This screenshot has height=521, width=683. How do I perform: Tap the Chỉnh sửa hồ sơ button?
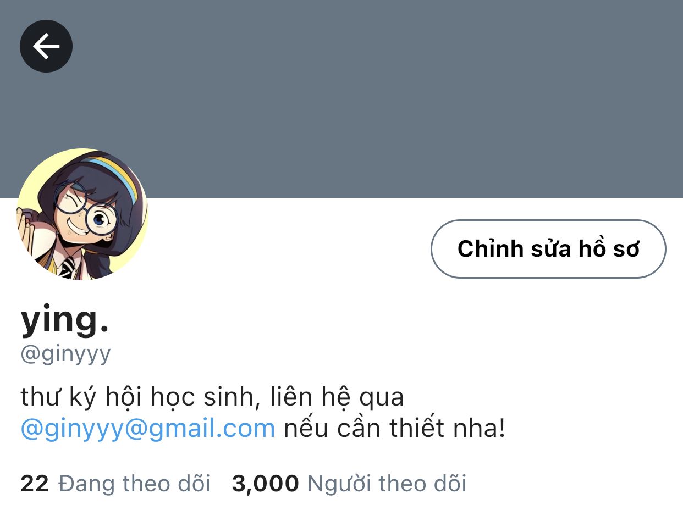click(x=548, y=249)
